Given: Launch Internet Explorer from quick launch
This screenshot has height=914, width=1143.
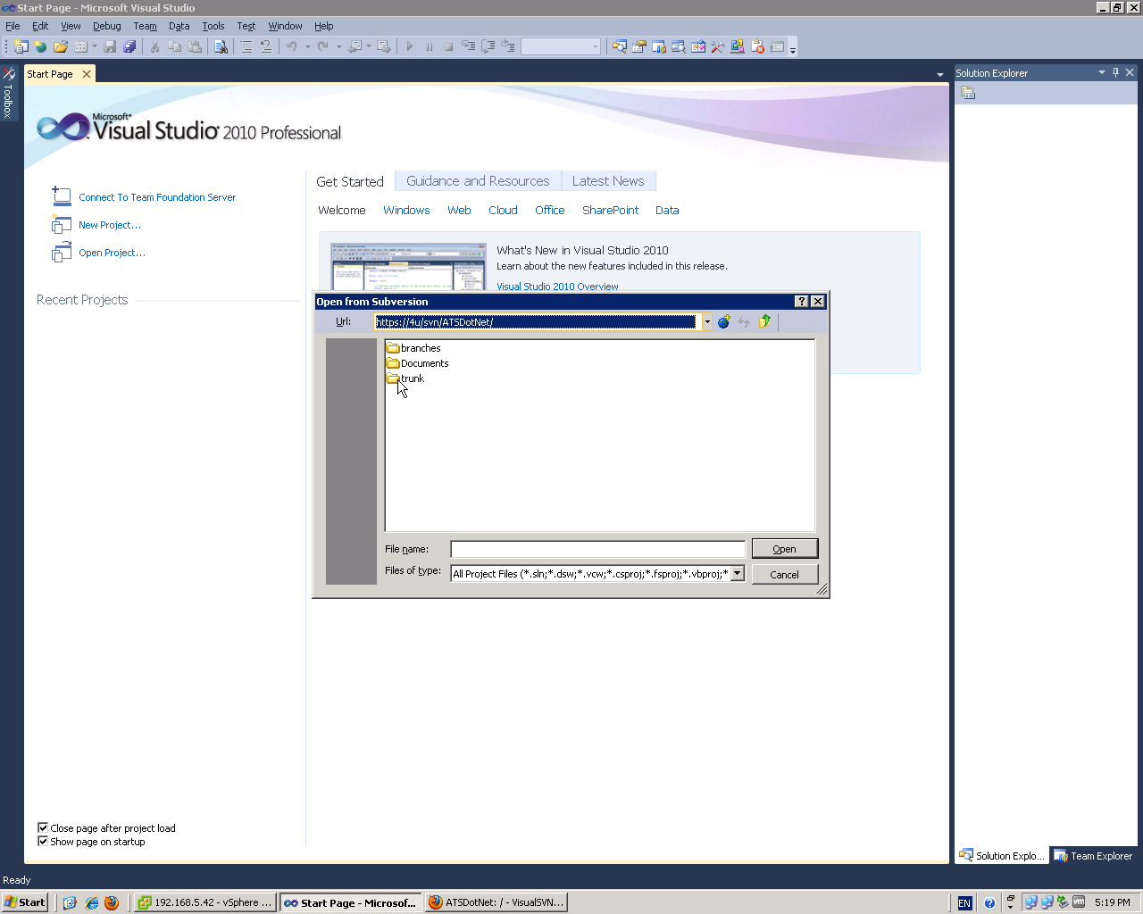Looking at the screenshot, I should pos(91,902).
